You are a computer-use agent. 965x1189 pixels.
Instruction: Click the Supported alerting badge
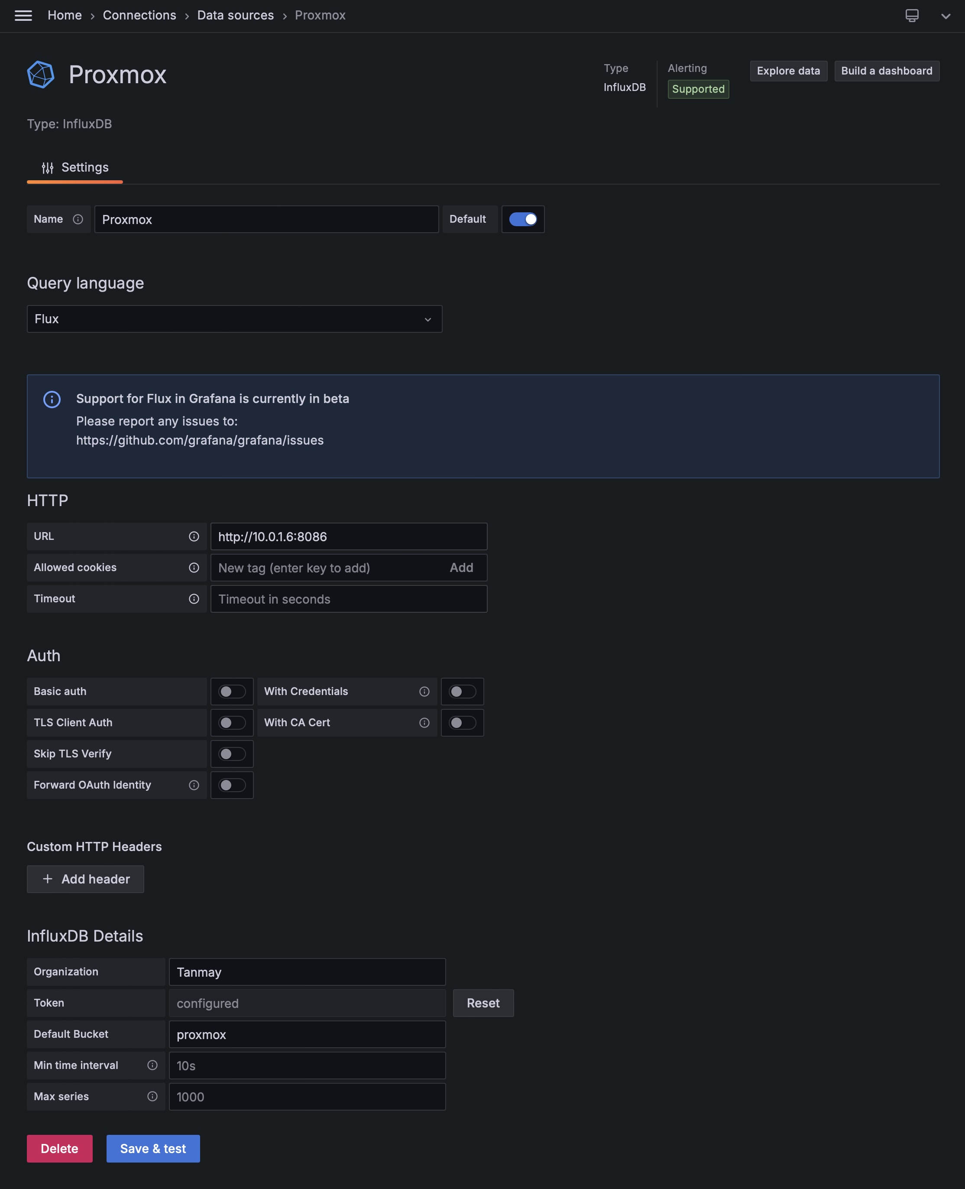tap(698, 89)
